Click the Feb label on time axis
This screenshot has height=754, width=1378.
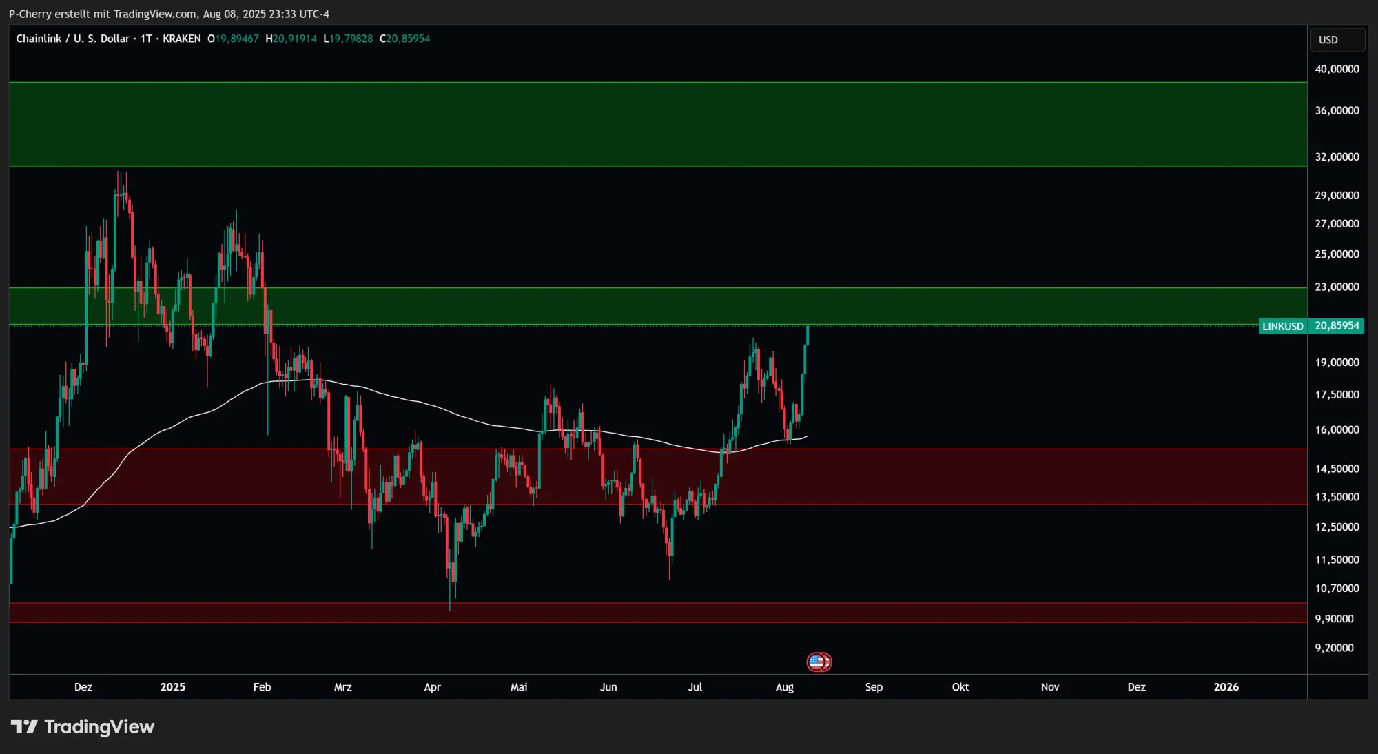click(263, 687)
